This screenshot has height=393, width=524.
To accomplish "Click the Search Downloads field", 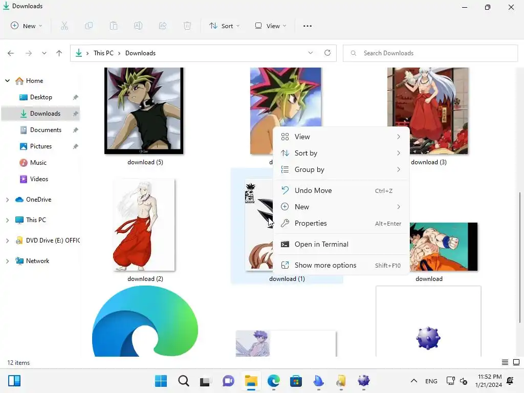I will [x=430, y=53].
